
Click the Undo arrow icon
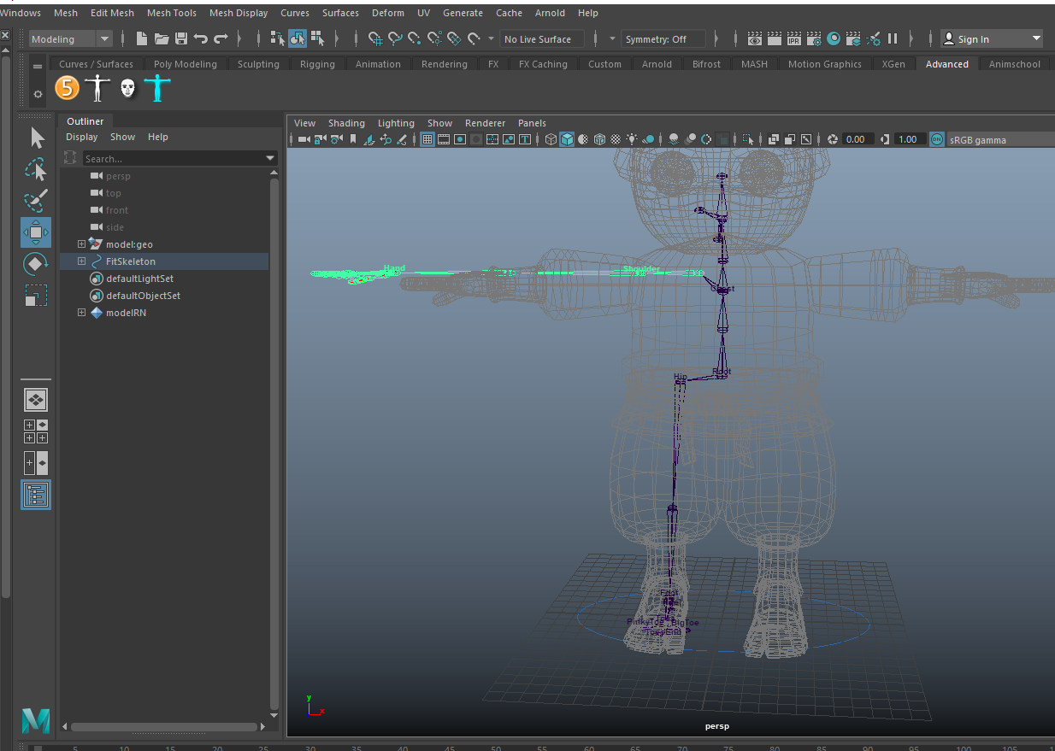coord(201,38)
